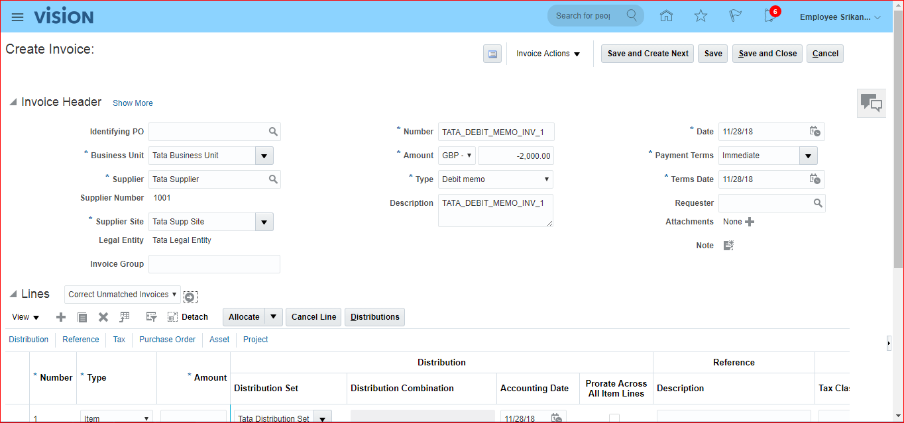Open the Business Unit dropdown

pyautogui.click(x=264, y=156)
